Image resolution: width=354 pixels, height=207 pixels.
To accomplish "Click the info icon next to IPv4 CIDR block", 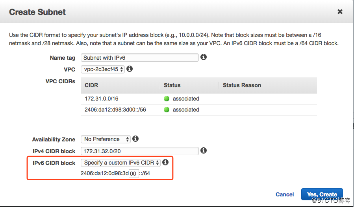I will click(204, 150).
